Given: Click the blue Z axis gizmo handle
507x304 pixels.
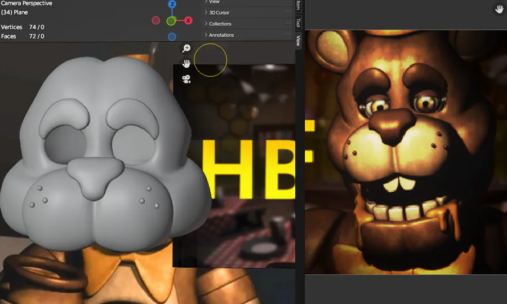Looking at the screenshot, I should click(x=172, y=4).
